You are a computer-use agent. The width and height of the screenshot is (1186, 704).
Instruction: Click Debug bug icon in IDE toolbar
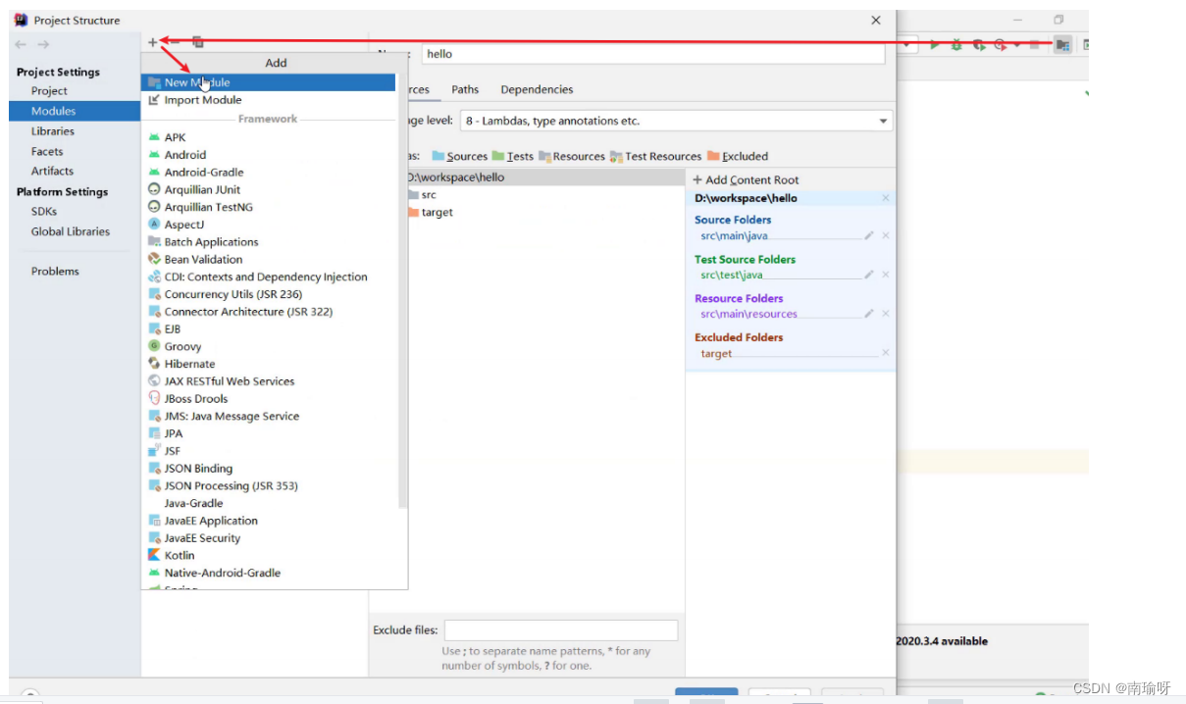pyautogui.click(x=956, y=45)
